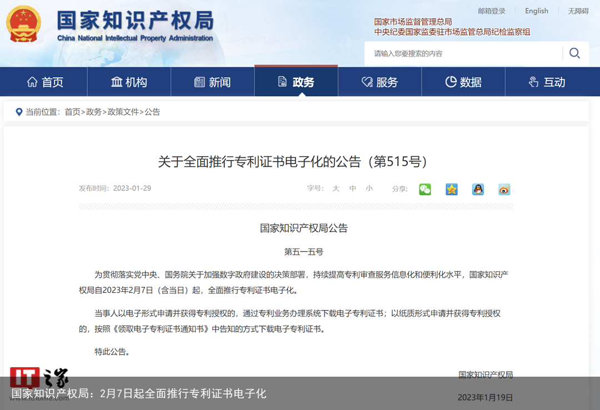Open 无障碍 accessibility mode link
Viewport: 600px width, 410px height.
click(578, 11)
